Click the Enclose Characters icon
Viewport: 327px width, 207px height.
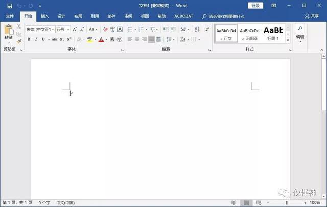(x=120, y=39)
